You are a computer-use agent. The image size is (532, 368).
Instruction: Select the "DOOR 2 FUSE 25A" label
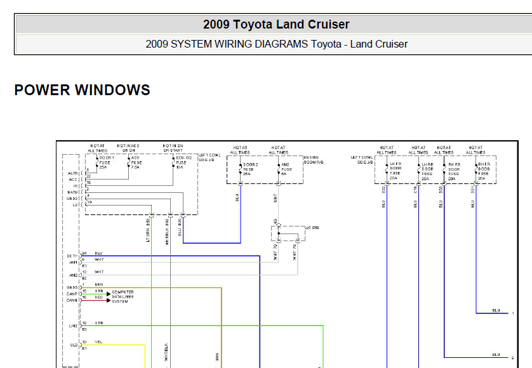tap(250, 169)
